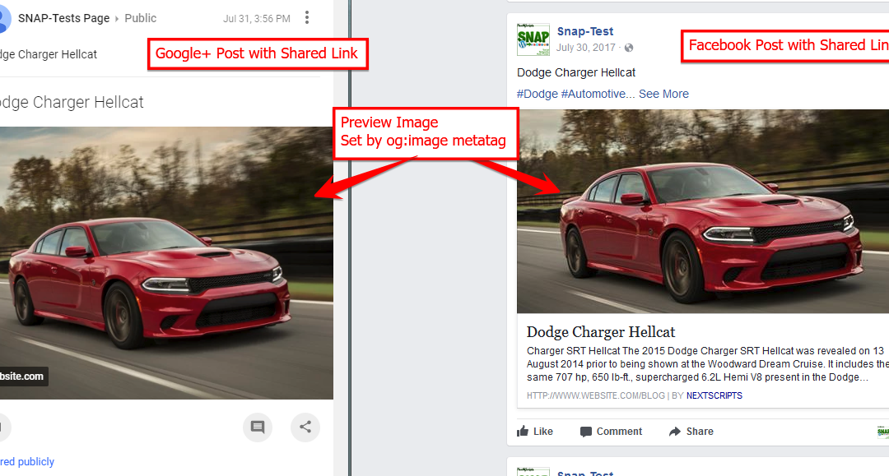Open Google+ car preview image

tap(166, 262)
